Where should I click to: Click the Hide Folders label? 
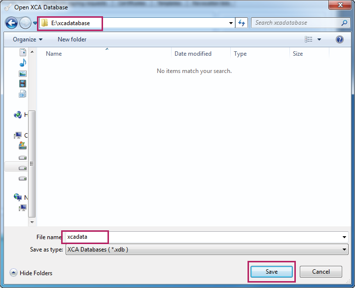point(36,273)
